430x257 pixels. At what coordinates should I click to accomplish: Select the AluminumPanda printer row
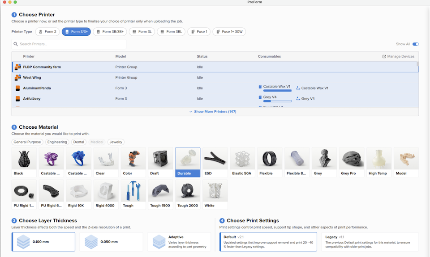tap(215, 88)
